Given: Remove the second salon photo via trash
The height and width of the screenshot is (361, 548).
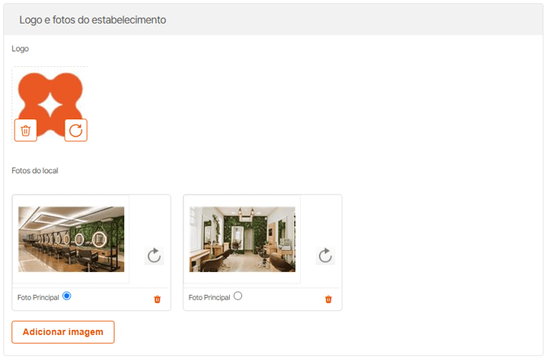Looking at the screenshot, I should (x=329, y=299).
